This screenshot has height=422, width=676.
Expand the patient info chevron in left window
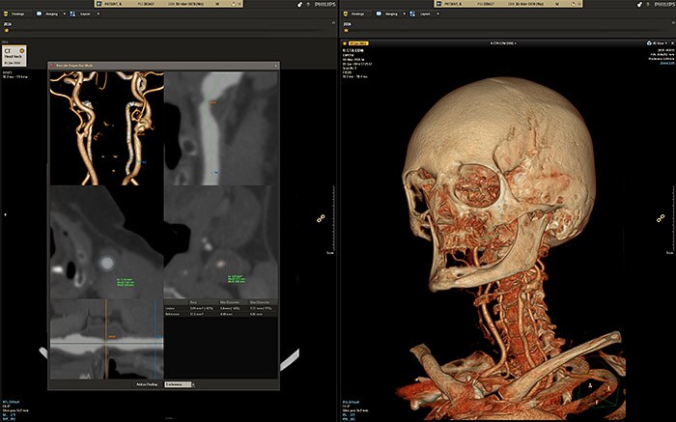pyautogui.click(x=239, y=4)
